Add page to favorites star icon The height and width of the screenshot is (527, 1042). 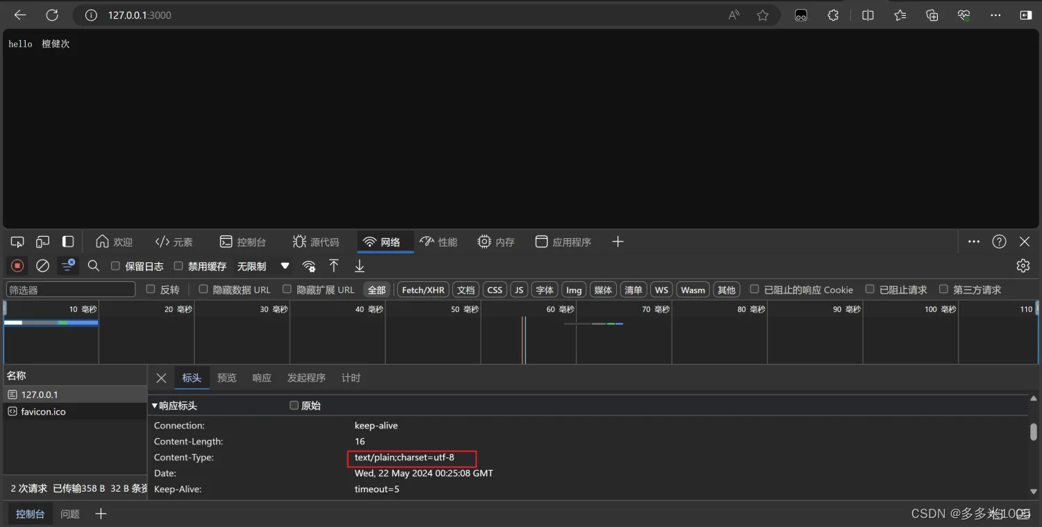pos(763,15)
